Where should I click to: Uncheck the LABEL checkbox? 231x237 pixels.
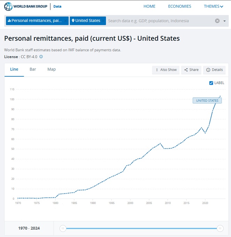[x=211, y=83]
